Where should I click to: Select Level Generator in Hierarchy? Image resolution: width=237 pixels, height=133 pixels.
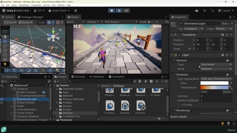pyautogui.click(x=26, y=110)
